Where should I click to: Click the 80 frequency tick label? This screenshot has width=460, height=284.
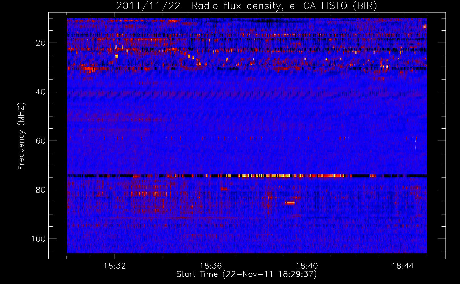point(41,190)
